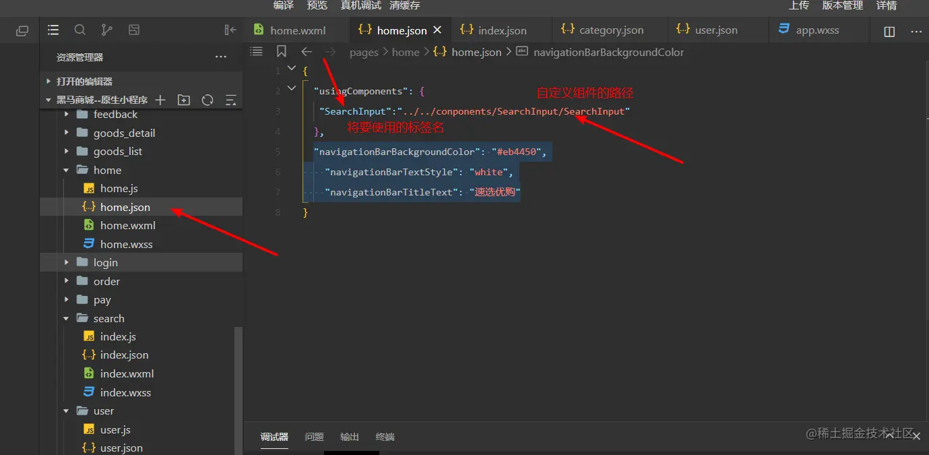Open the explorer list view icon

coord(53,30)
